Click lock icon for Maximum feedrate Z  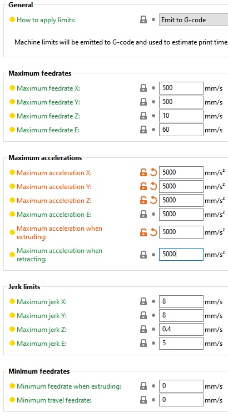(143, 116)
